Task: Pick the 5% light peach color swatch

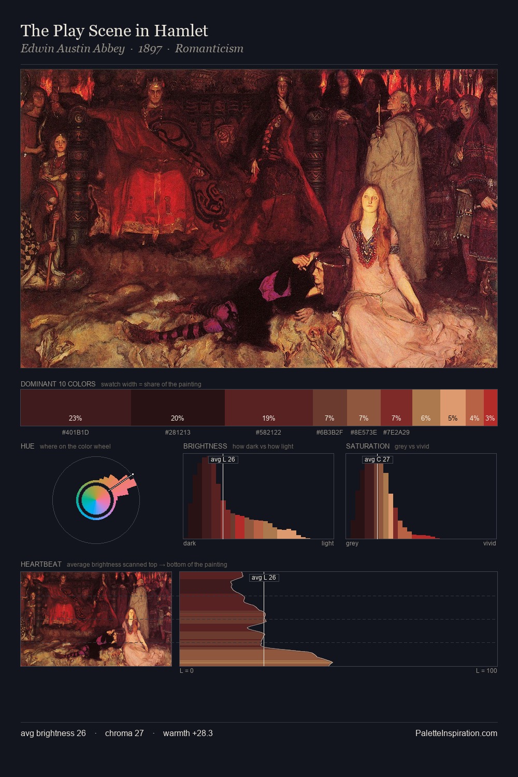Action: 453,408
